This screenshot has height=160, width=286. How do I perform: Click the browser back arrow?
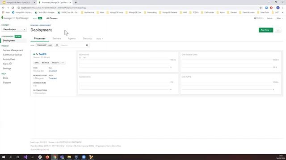pyautogui.click(x=3, y=8)
